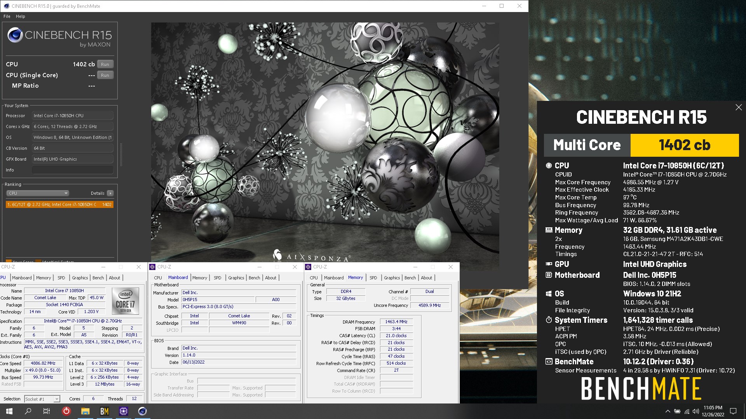Click the red power icon on taskbar
The height and width of the screenshot is (419, 746).
click(66, 411)
